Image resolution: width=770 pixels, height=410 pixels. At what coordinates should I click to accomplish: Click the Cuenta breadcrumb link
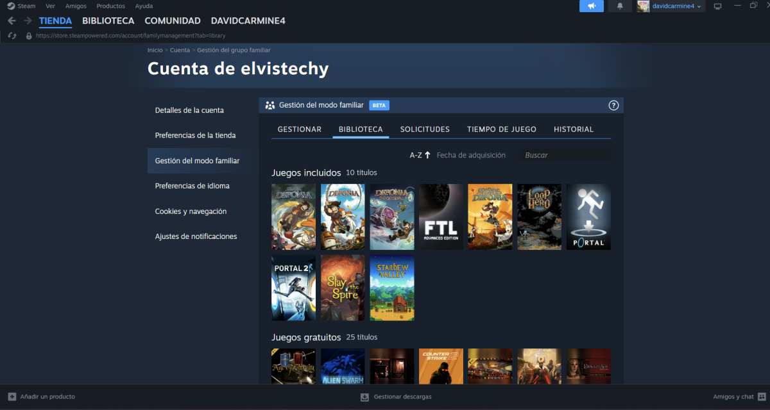click(180, 49)
